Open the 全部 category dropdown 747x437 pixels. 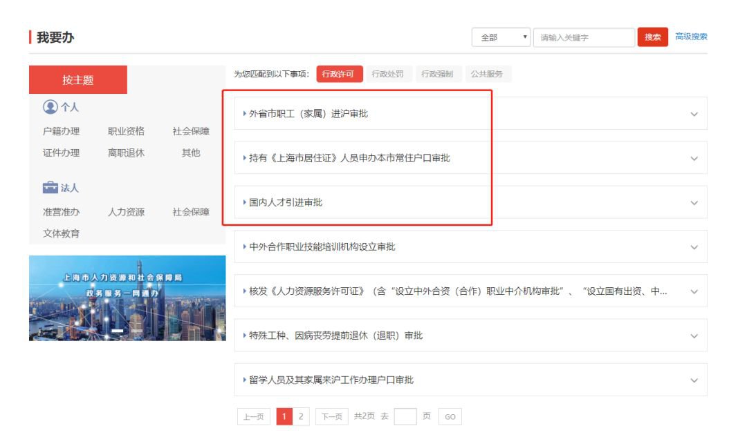pyautogui.click(x=501, y=37)
